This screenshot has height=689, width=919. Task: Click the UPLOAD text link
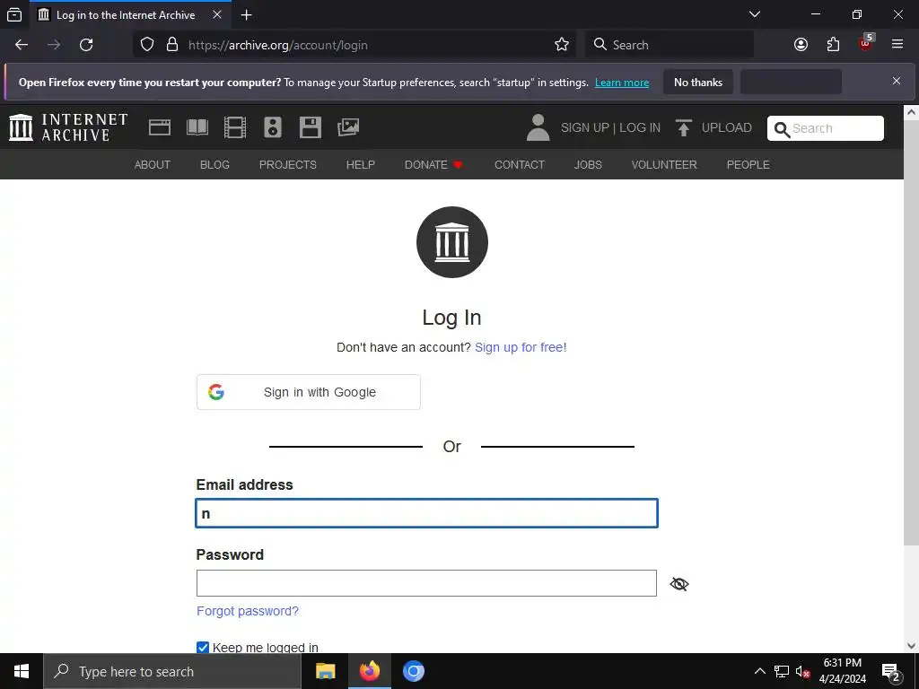click(x=727, y=127)
